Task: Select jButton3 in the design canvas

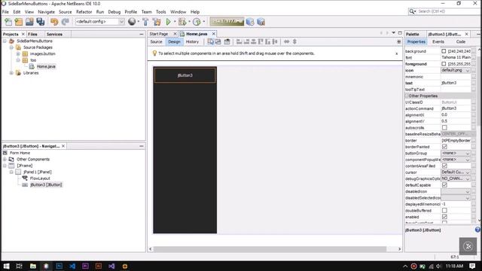Action: [185, 75]
